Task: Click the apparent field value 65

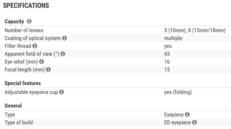Action: point(167,54)
